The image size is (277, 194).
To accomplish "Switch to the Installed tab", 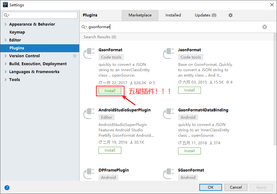I will pyautogui.click(x=173, y=15).
